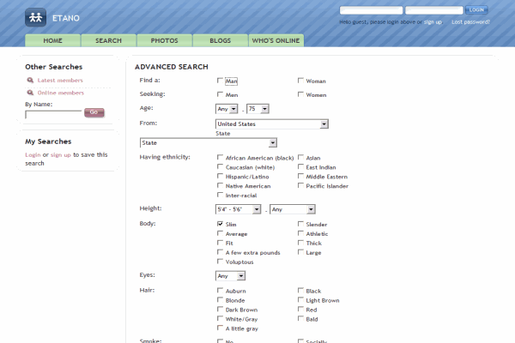Expand the State dropdown
The image size is (515, 343).
coord(209,143)
